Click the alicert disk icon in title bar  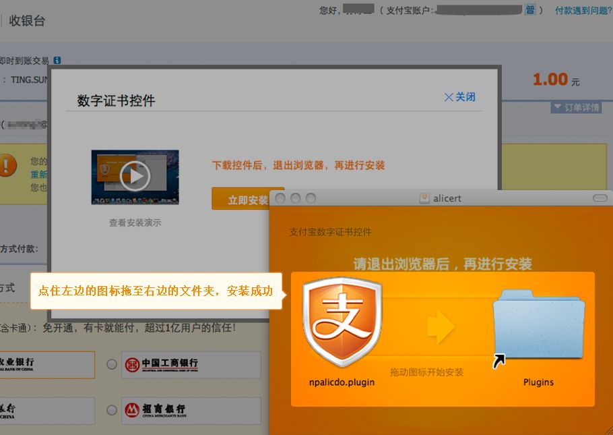pyautogui.click(x=424, y=198)
